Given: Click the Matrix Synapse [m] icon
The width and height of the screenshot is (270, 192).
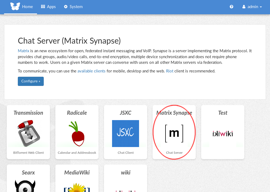Looking at the screenshot, I should tap(174, 134).
